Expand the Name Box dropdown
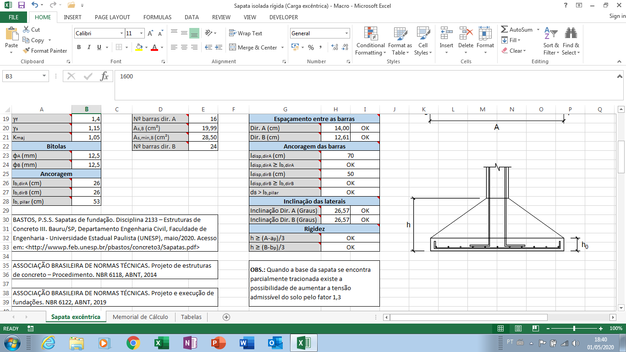 44,77
